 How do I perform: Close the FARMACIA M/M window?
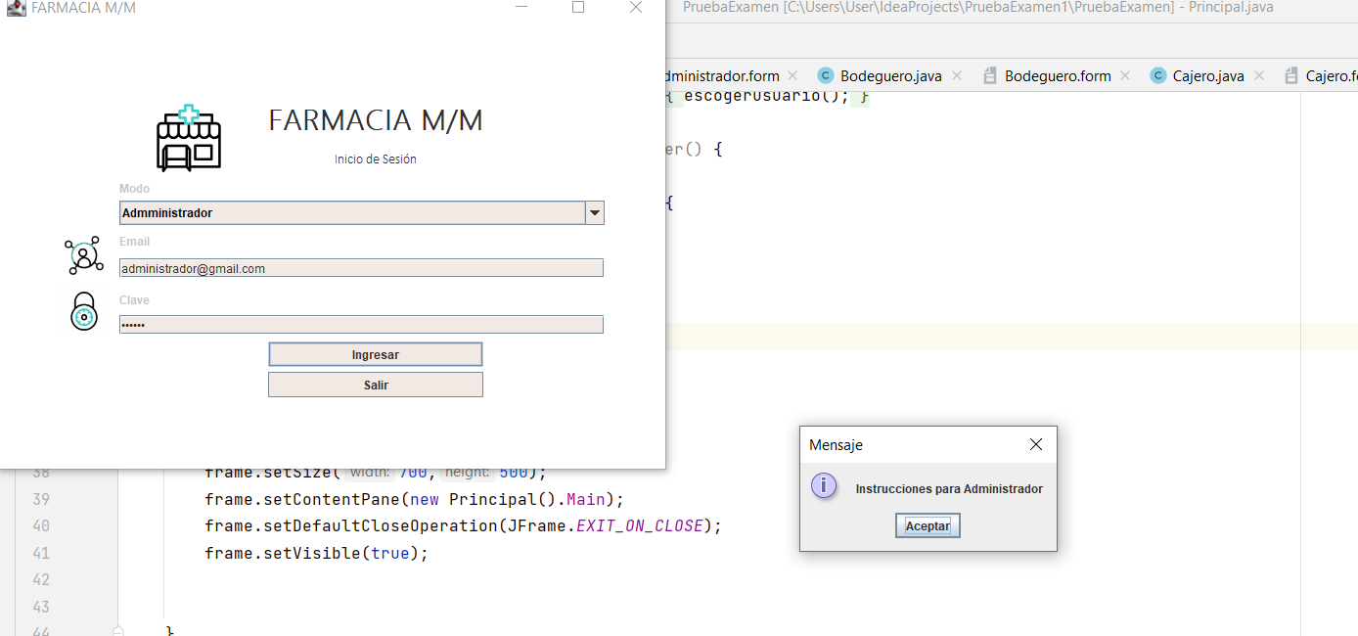(x=636, y=7)
